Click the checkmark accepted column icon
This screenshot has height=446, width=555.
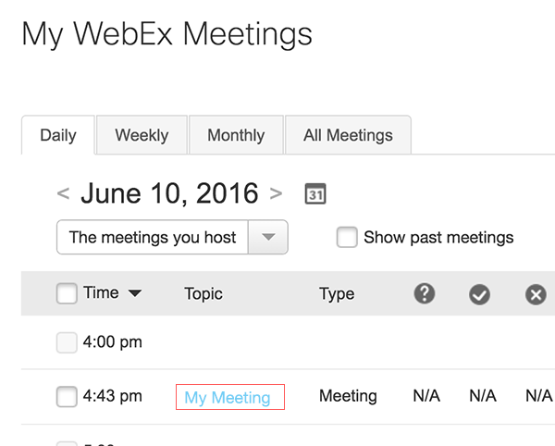479,294
